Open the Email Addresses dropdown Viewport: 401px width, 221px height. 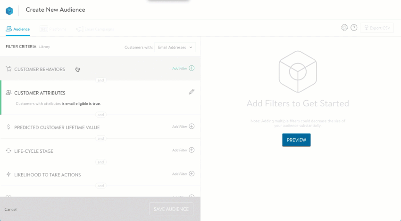point(175,47)
